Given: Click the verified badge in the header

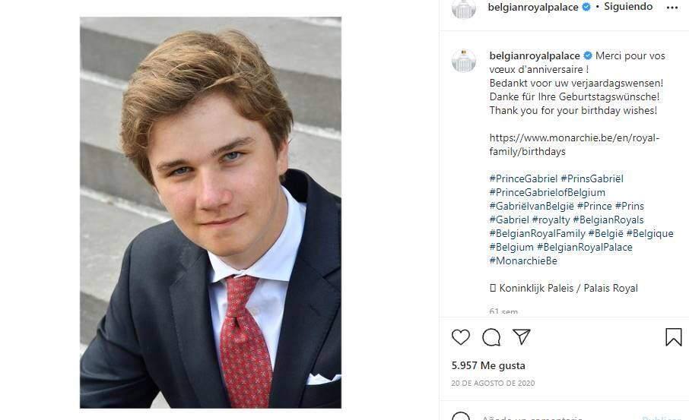Looking at the screenshot, I should [586, 8].
